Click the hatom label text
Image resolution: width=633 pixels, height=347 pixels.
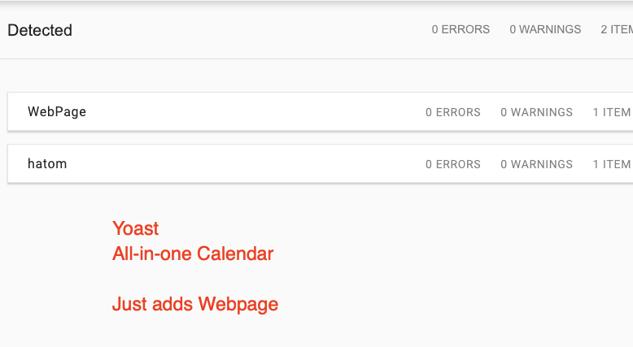pos(47,164)
